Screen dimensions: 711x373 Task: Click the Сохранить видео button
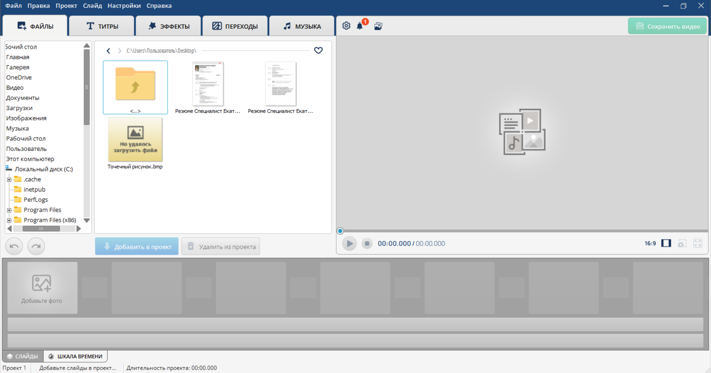click(667, 26)
